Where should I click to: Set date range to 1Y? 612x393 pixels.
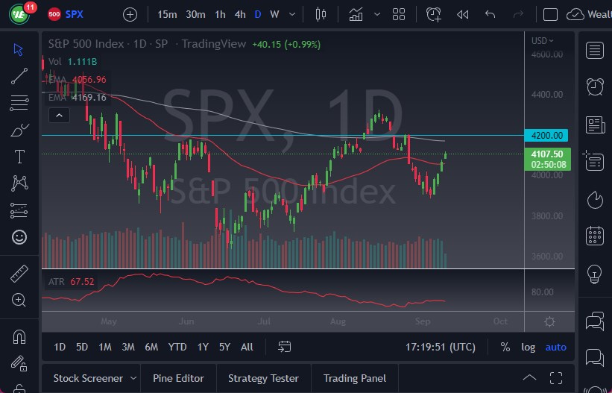(203, 347)
